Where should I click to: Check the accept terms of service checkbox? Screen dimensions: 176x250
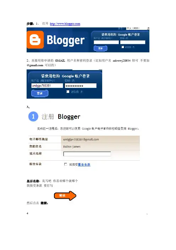65,164
